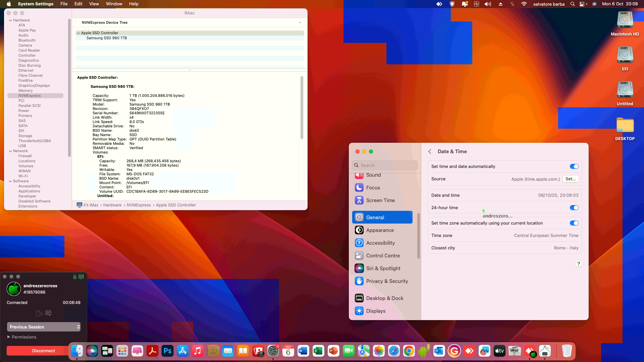Viewport: 644px width, 362px height.
Task: Open Finder from the Dock
Action: (77, 351)
